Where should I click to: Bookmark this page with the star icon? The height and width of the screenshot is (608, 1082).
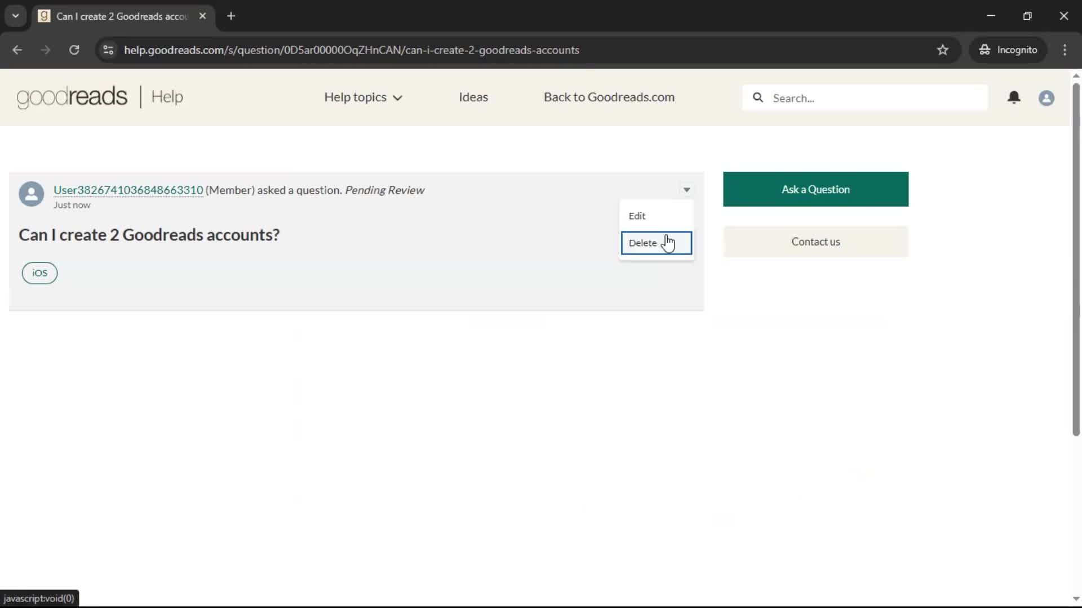tap(943, 50)
